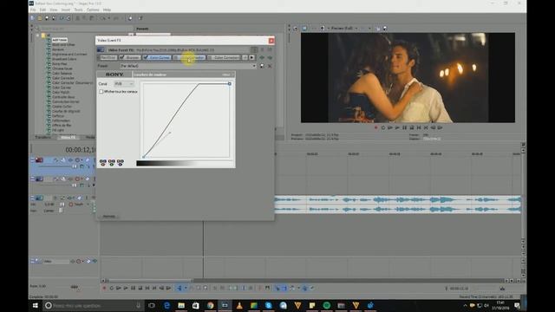Screen dimensions: 555x312
Task: Go to end in timeline transport
Action: point(154,289)
